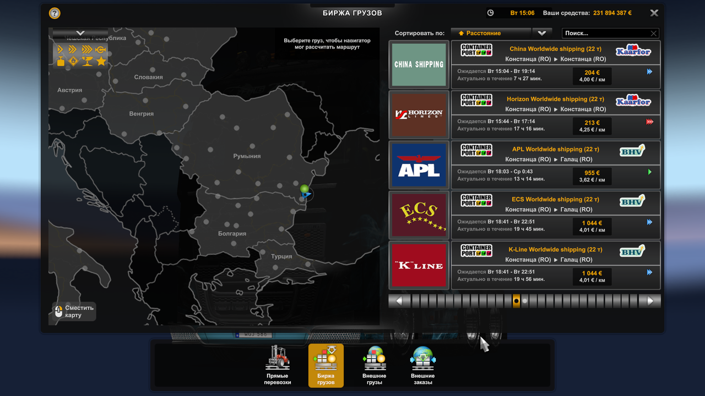The height and width of the screenshot is (396, 705).
Task: Switch to Прямые перевозки tab
Action: point(278,365)
